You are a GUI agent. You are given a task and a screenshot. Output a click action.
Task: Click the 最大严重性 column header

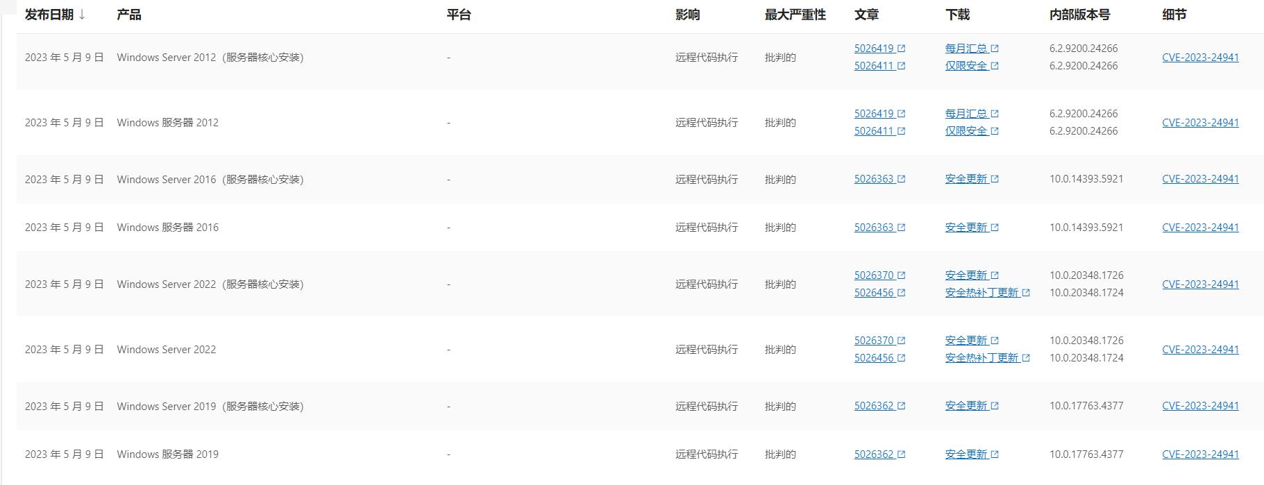(795, 15)
